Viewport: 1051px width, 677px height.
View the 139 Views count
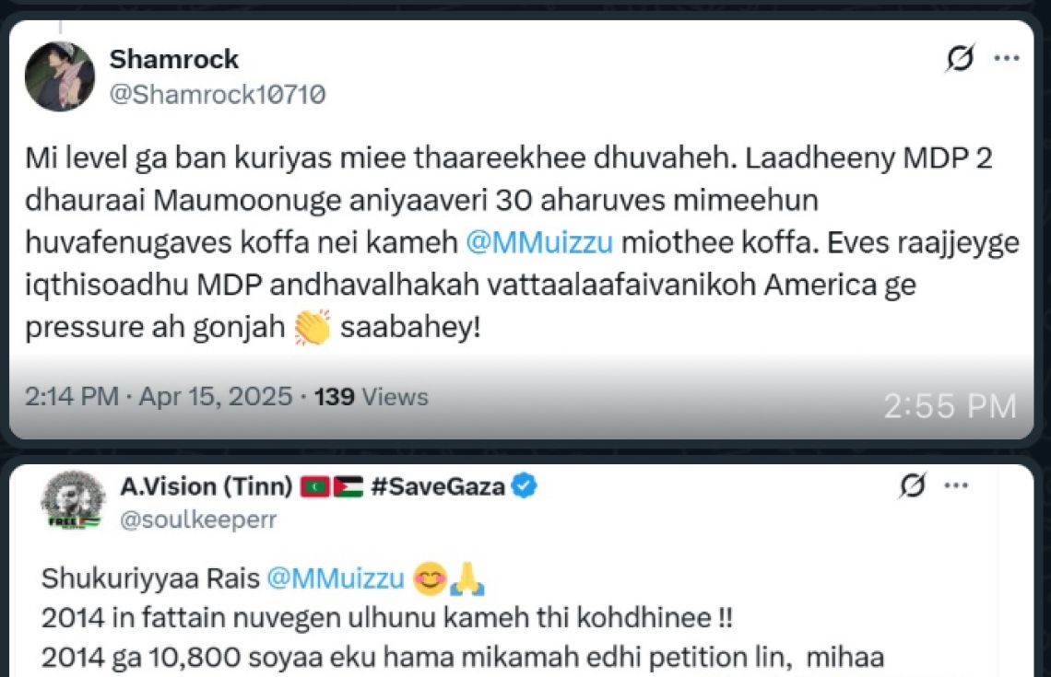pyautogui.click(x=371, y=397)
